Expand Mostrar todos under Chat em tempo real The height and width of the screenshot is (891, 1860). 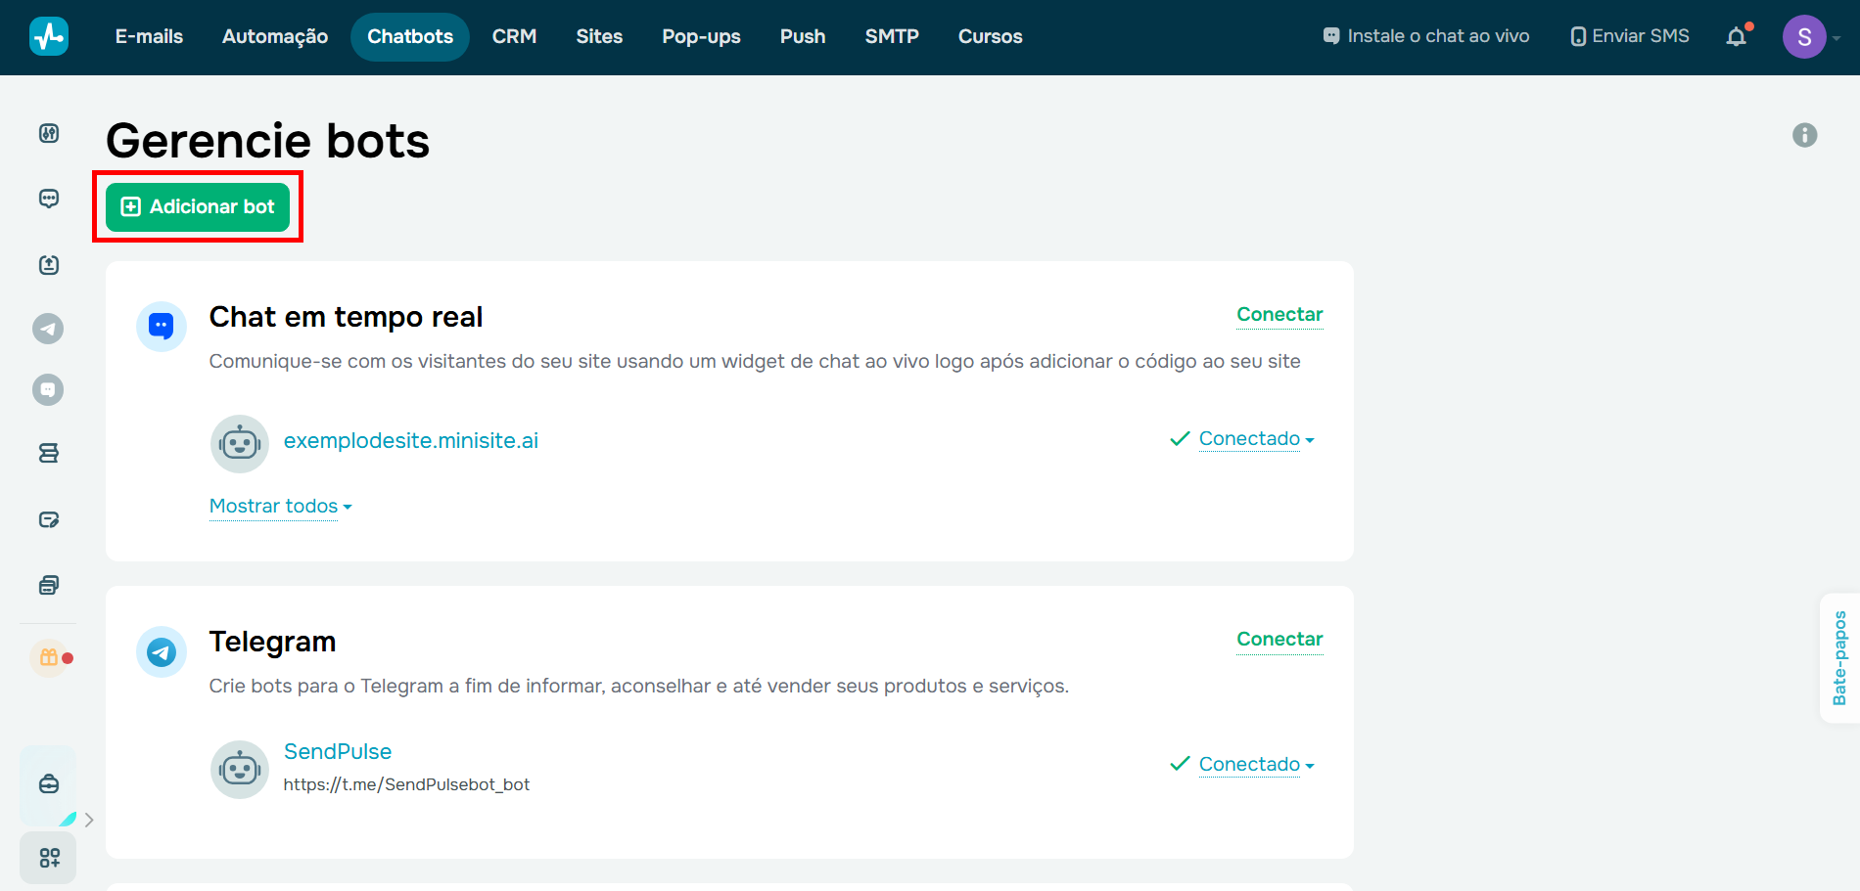[x=280, y=506]
